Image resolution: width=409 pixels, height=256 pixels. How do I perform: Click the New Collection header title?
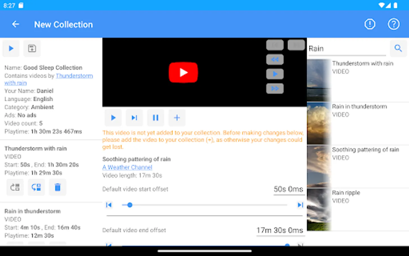[x=64, y=24]
